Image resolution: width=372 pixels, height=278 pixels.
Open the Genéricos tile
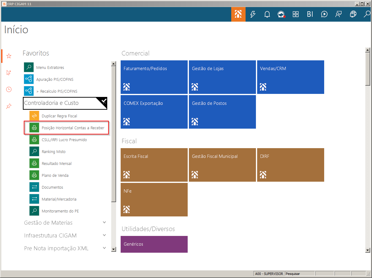pyautogui.click(x=154, y=244)
